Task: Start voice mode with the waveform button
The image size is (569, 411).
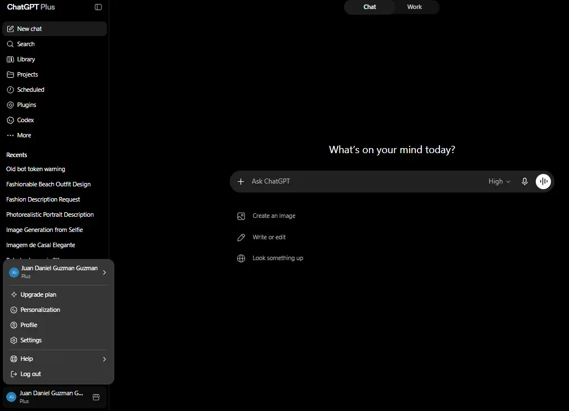Action: (543, 181)
